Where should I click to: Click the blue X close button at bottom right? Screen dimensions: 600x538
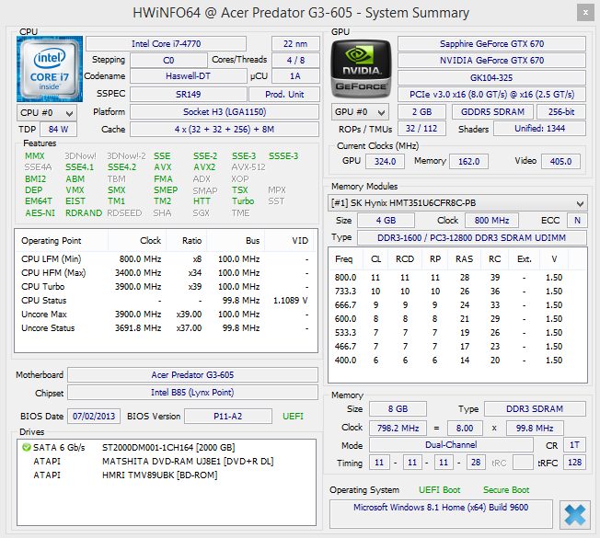point(575,515)
